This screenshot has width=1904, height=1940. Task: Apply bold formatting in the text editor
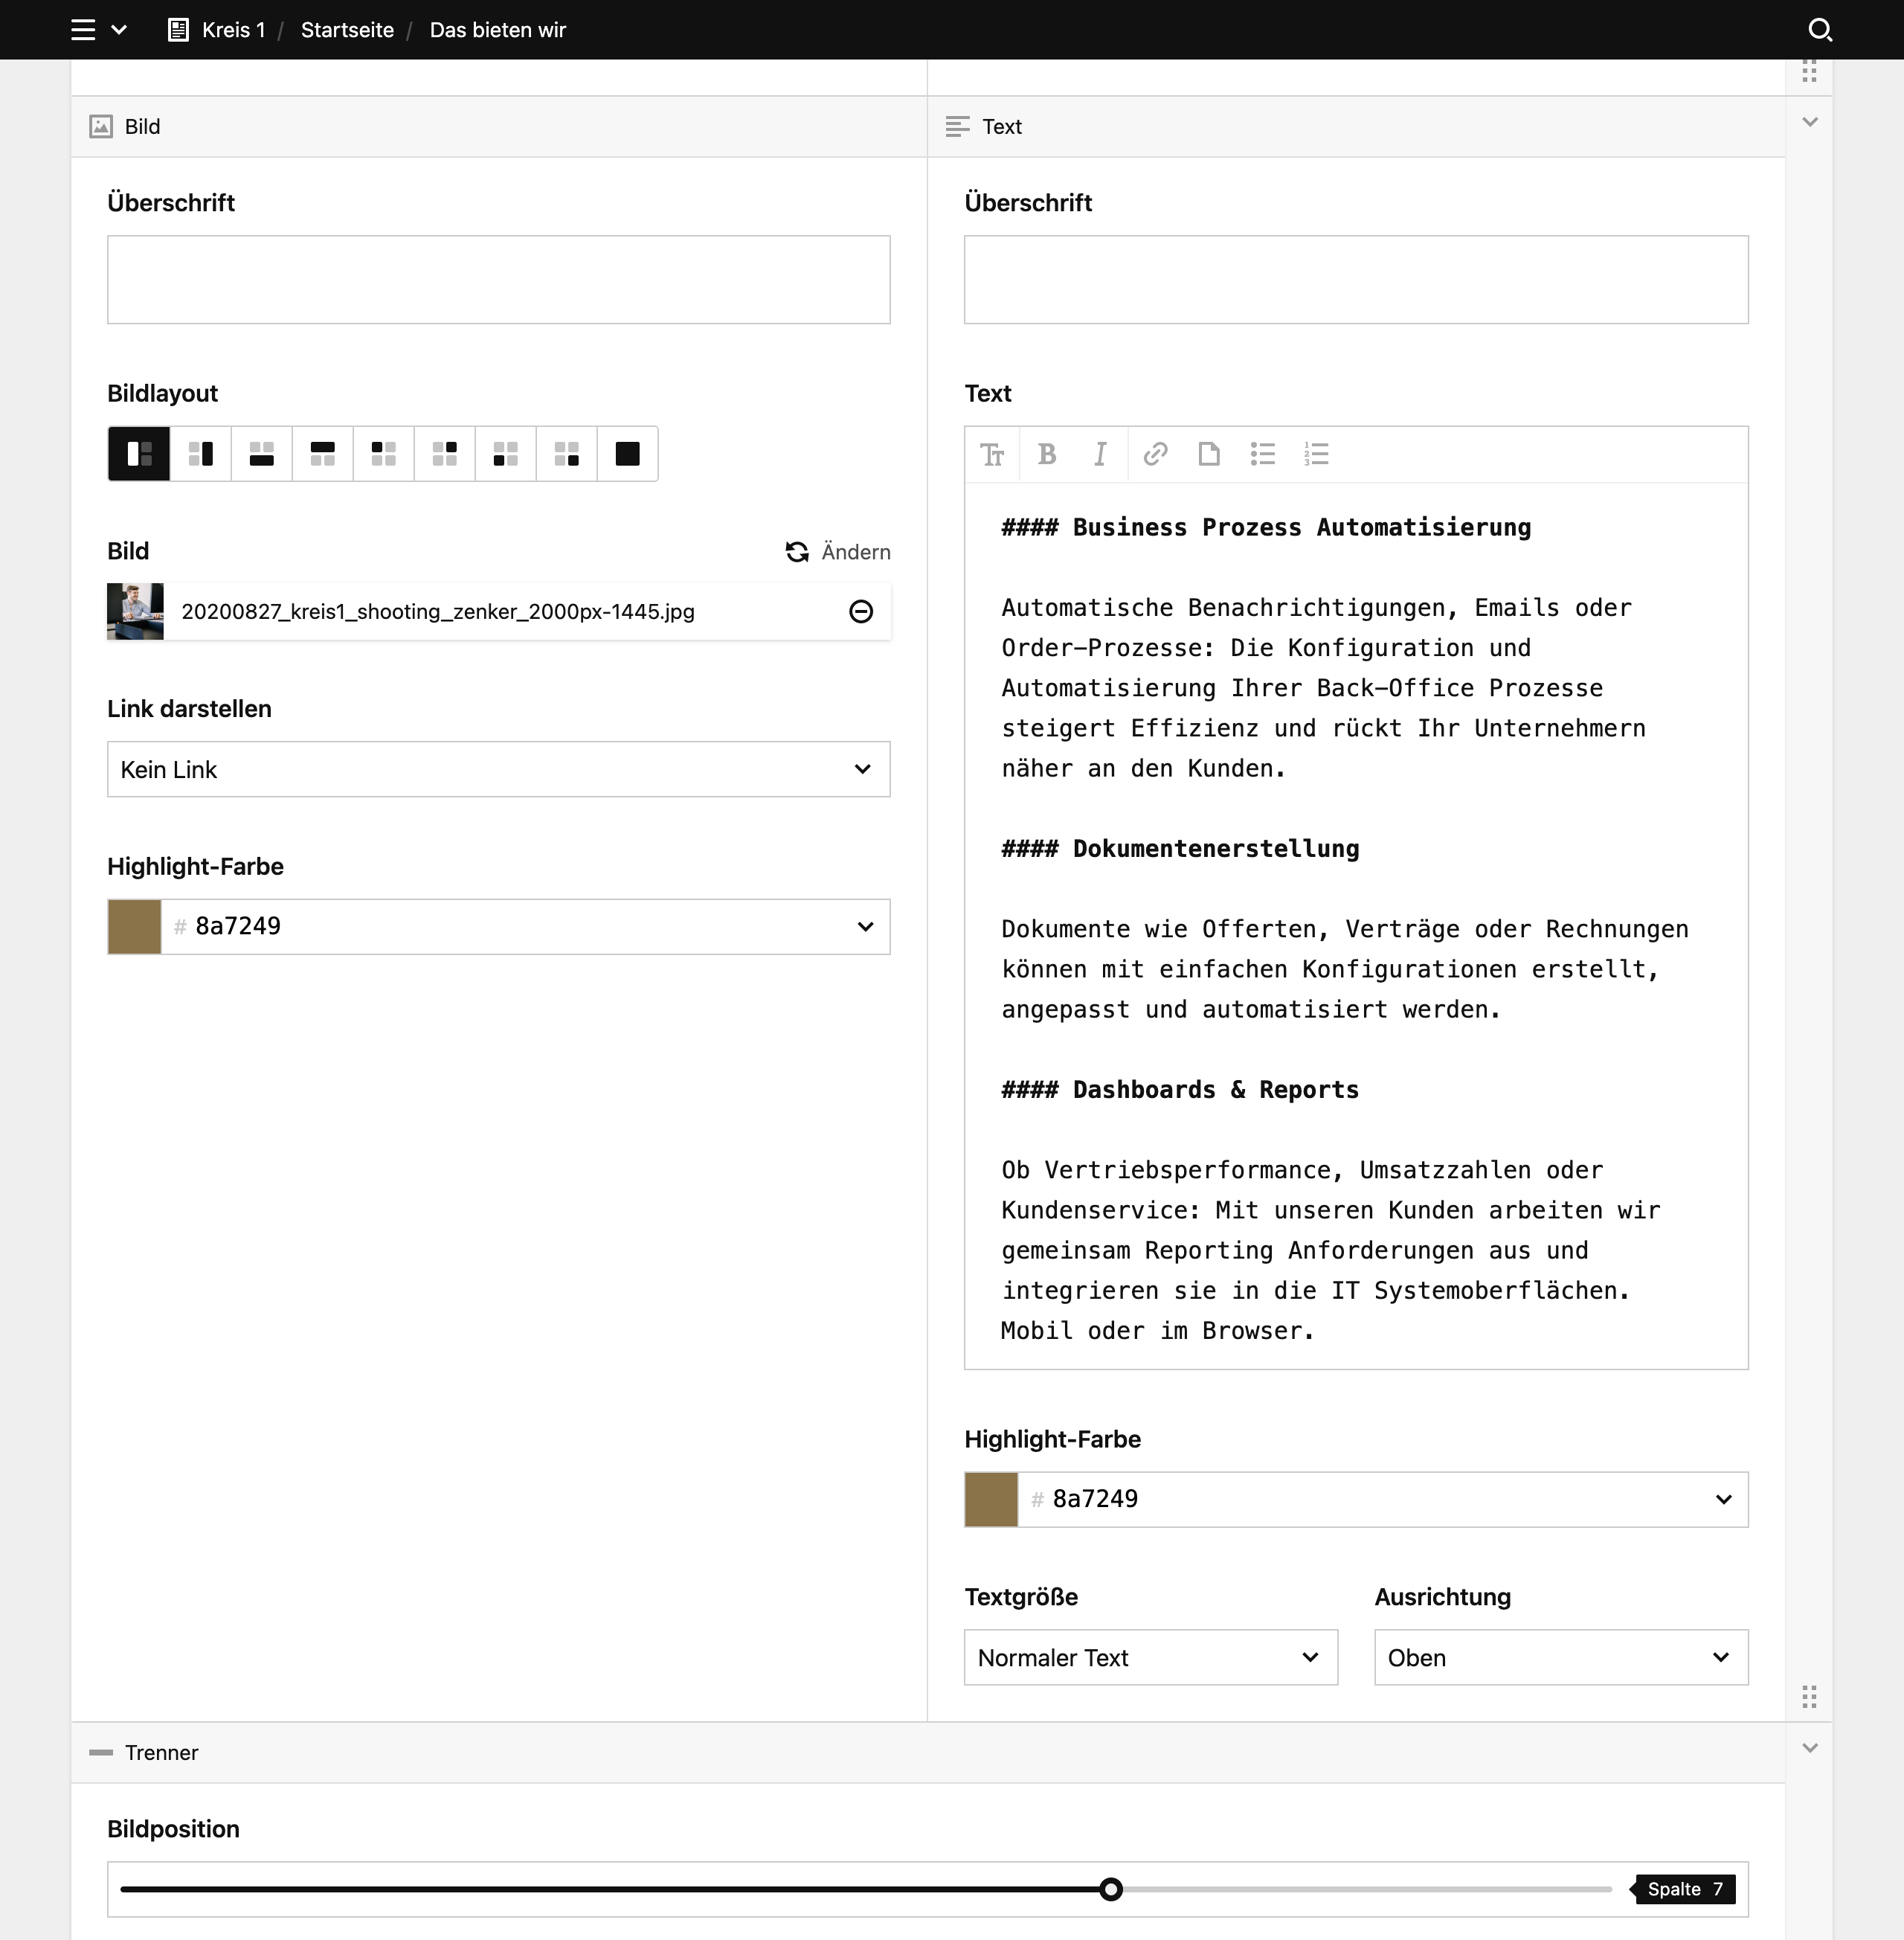tap(1047, 455)
